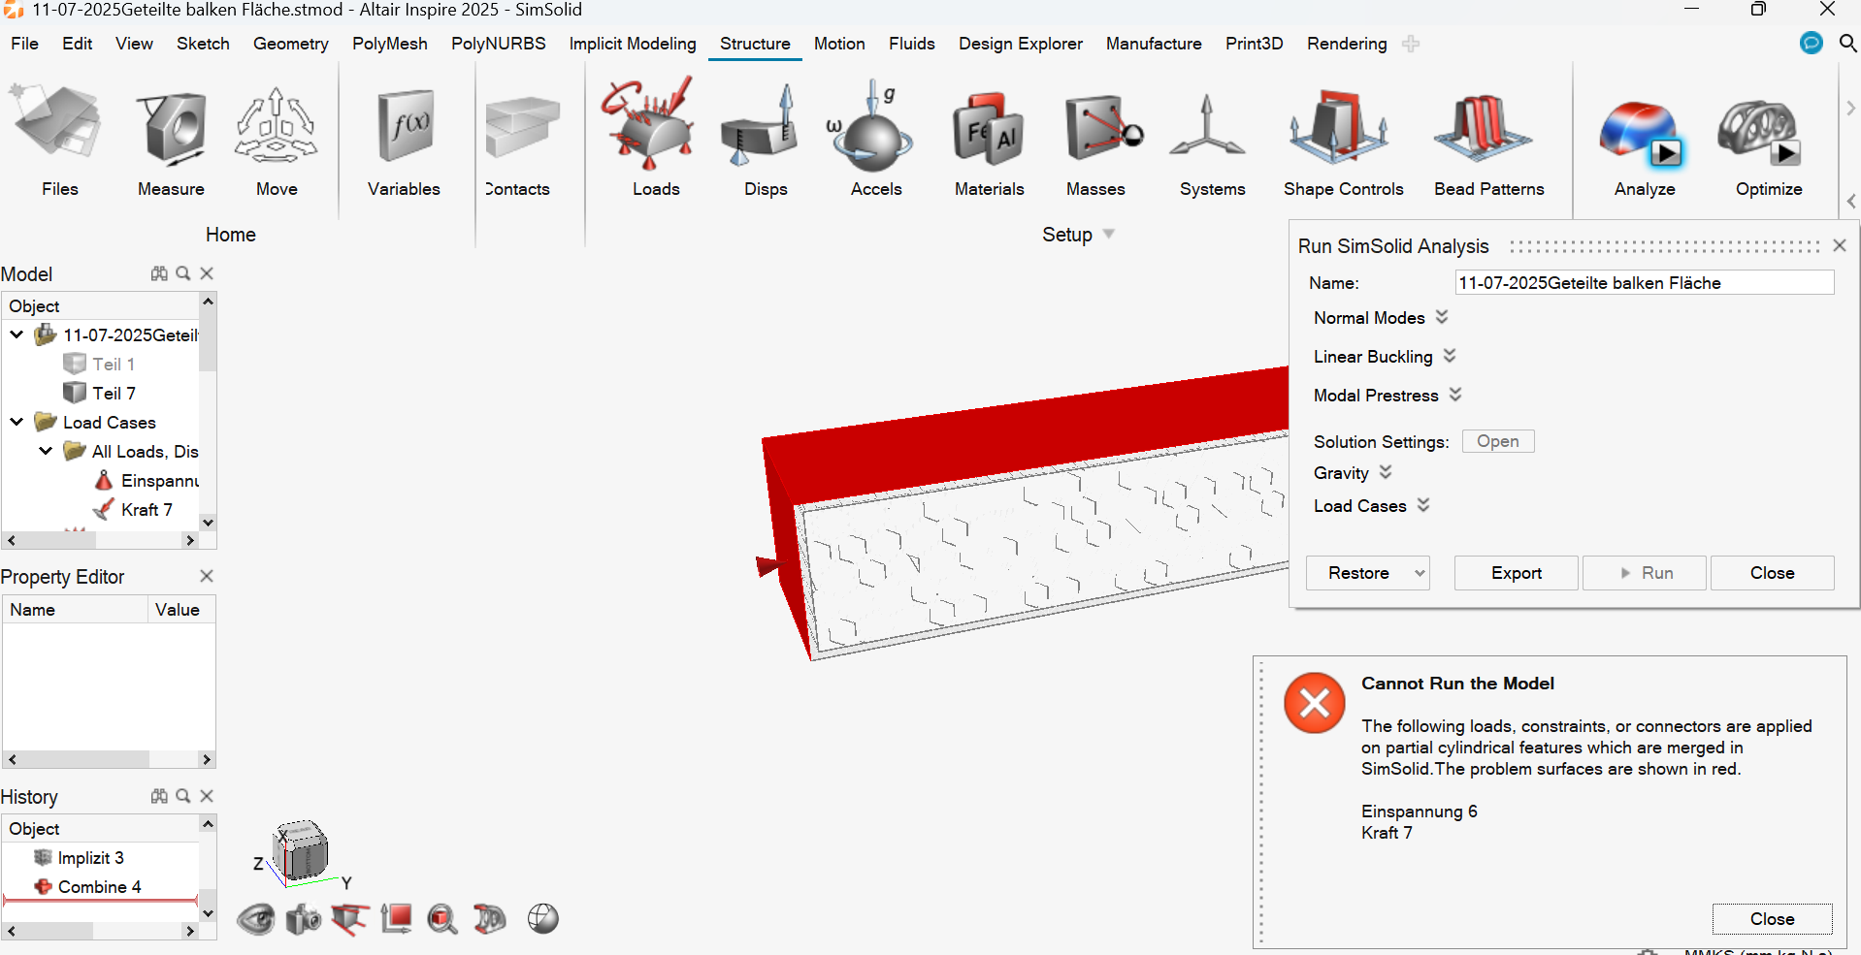Click the view cube orientation widget
The height and width of the screenshot is (955, 1861).
point(301,851)
